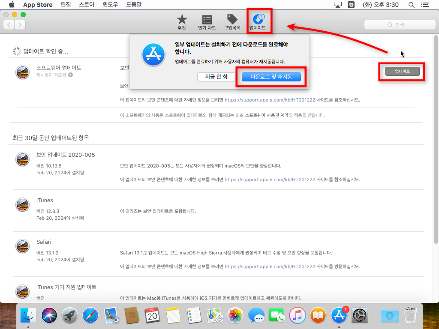Open Mail from the Dock
The height and width of the screenshot is (329, 439).
pyautogui.click(x=111, y=315)
